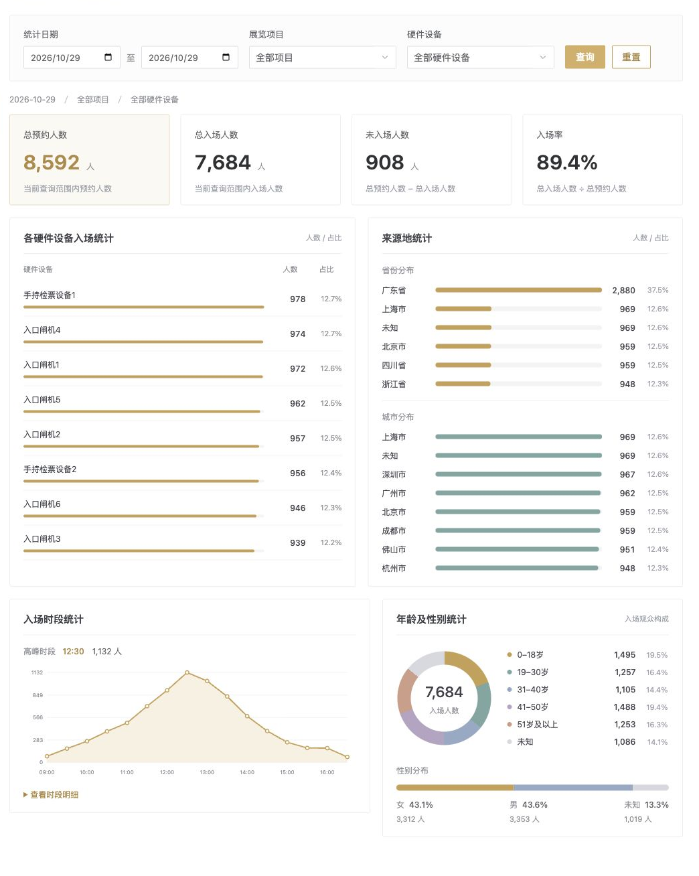Click the 广东省 progress bar
The height and width of the screenshot is (876, 699).
[x=518, y=290]
